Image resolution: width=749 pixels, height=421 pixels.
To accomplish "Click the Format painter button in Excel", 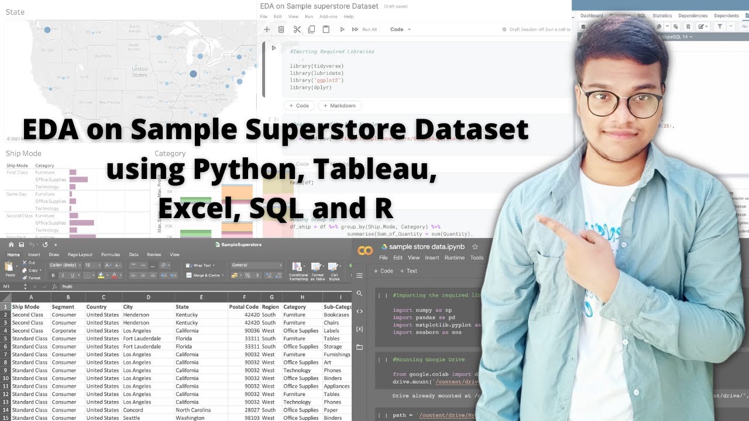I will pos(32,278).
